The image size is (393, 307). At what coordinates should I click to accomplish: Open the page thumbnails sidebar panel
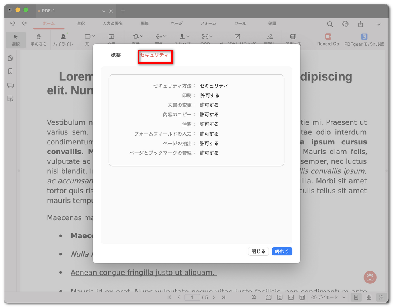pyautogui.click(x=10, y=58)
